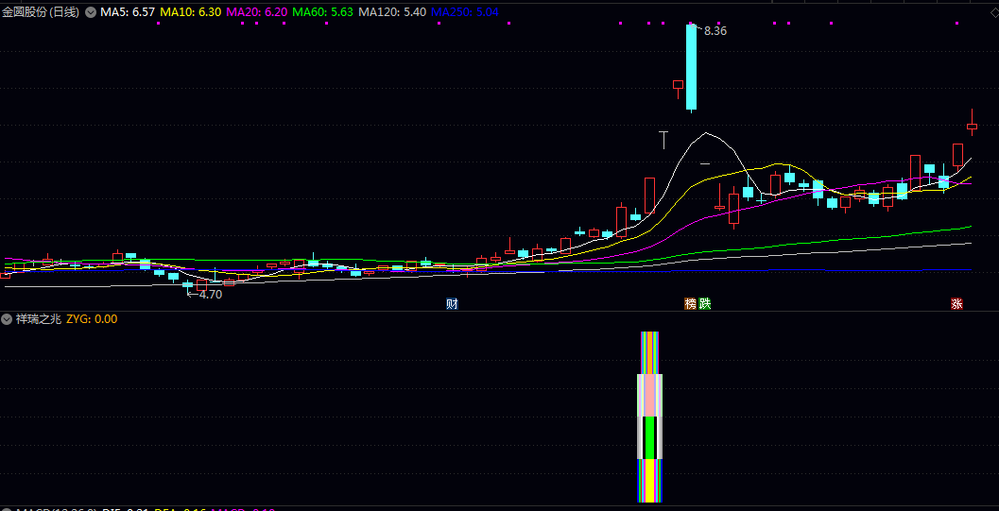Click the red 涨 marker icon

tap(957, 304)
